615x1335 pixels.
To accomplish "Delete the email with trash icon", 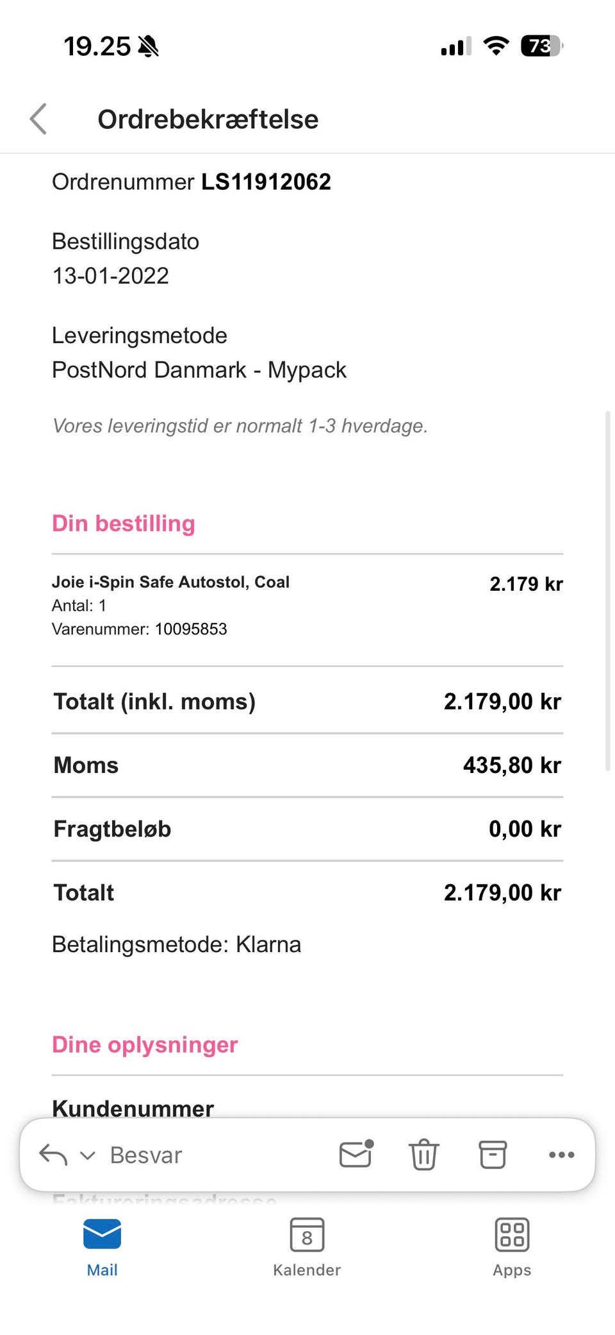I will click(423, 1155).
